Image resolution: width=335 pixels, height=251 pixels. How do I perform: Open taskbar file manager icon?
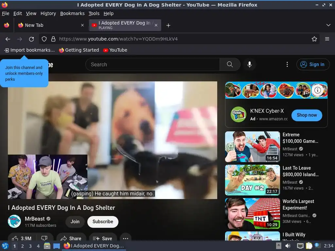click(x=47, y=246)
